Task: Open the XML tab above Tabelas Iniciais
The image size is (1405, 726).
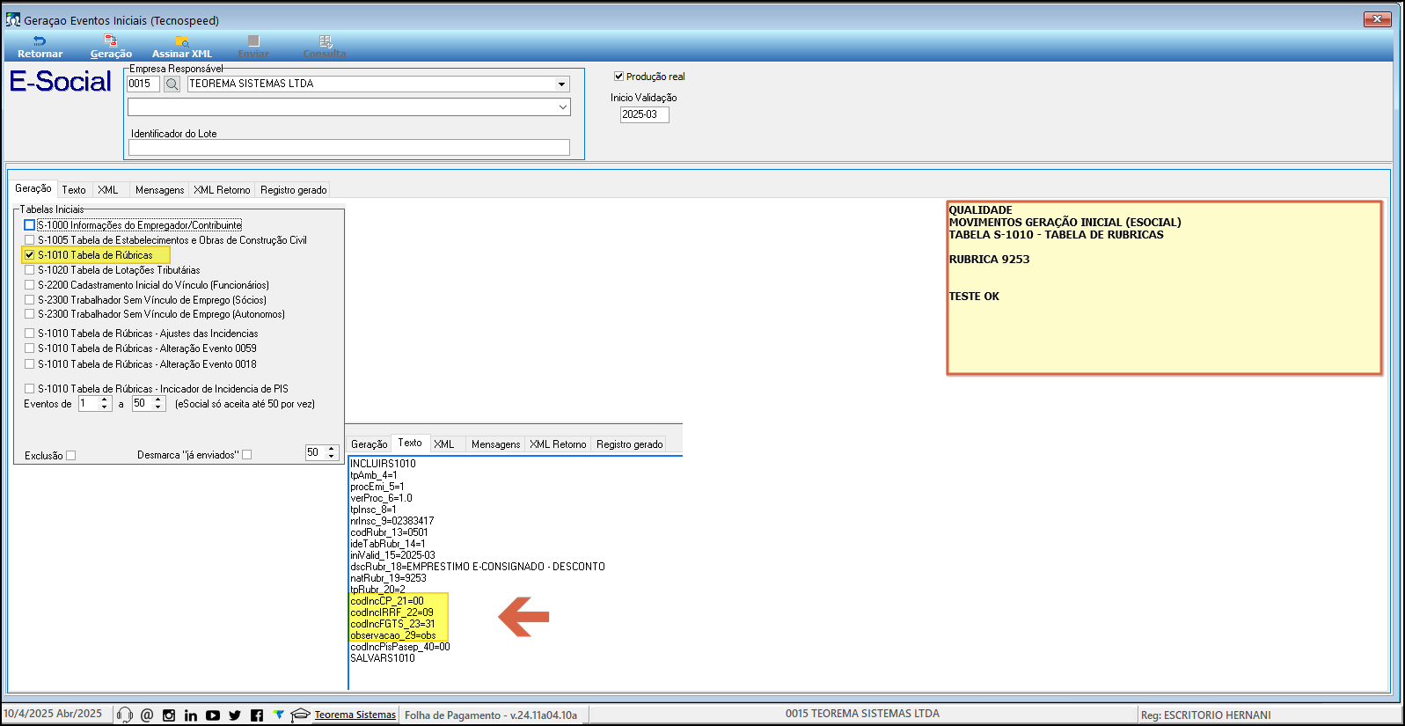Action: (x=108, y=190)
